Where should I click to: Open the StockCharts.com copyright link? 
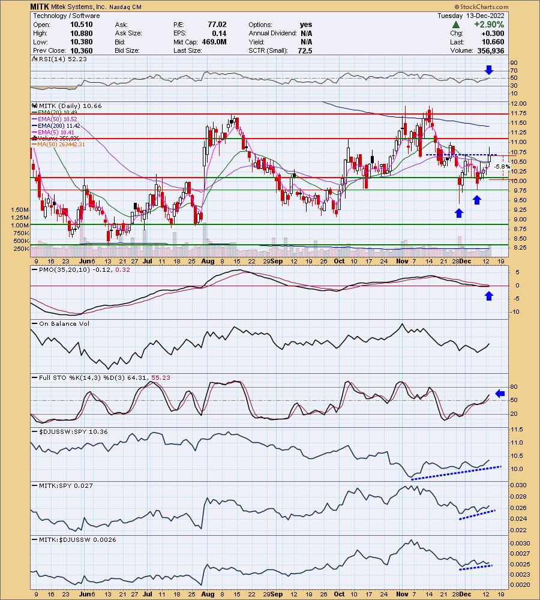(481, 7)
